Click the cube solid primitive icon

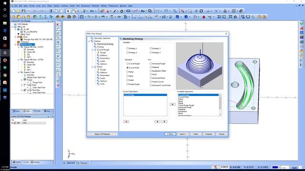tap(19, 17)
